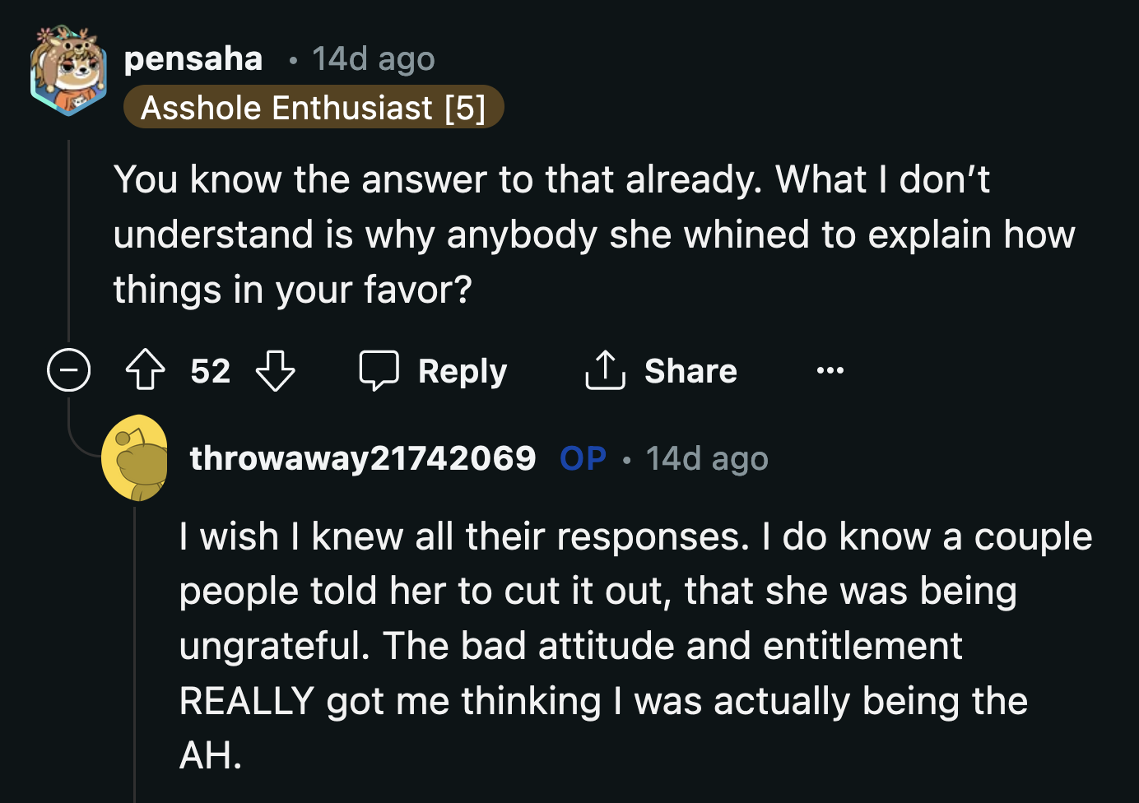
Task: Click the OP badge next to throwaway21742069
Action: [583, 458]
